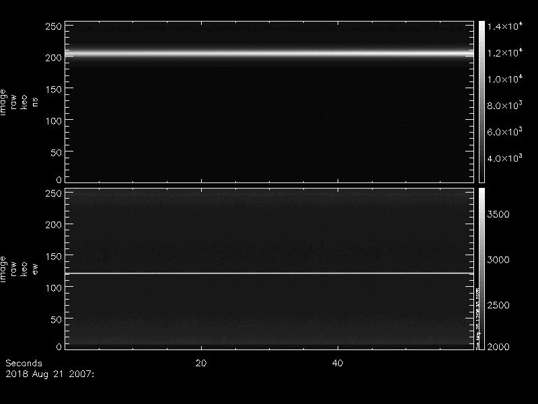Viewport: 538px width, 404px height.
Task: Click the 8.0×10³ colorbar label
Action: tap(505, 106)
